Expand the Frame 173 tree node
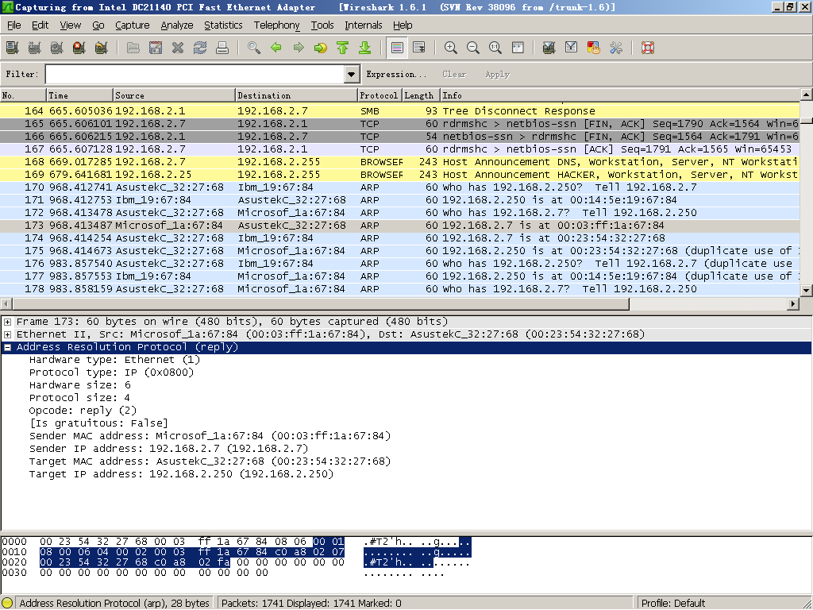This screenshot has height=610, width=813. pyautogui.click(x=8, y=322)
